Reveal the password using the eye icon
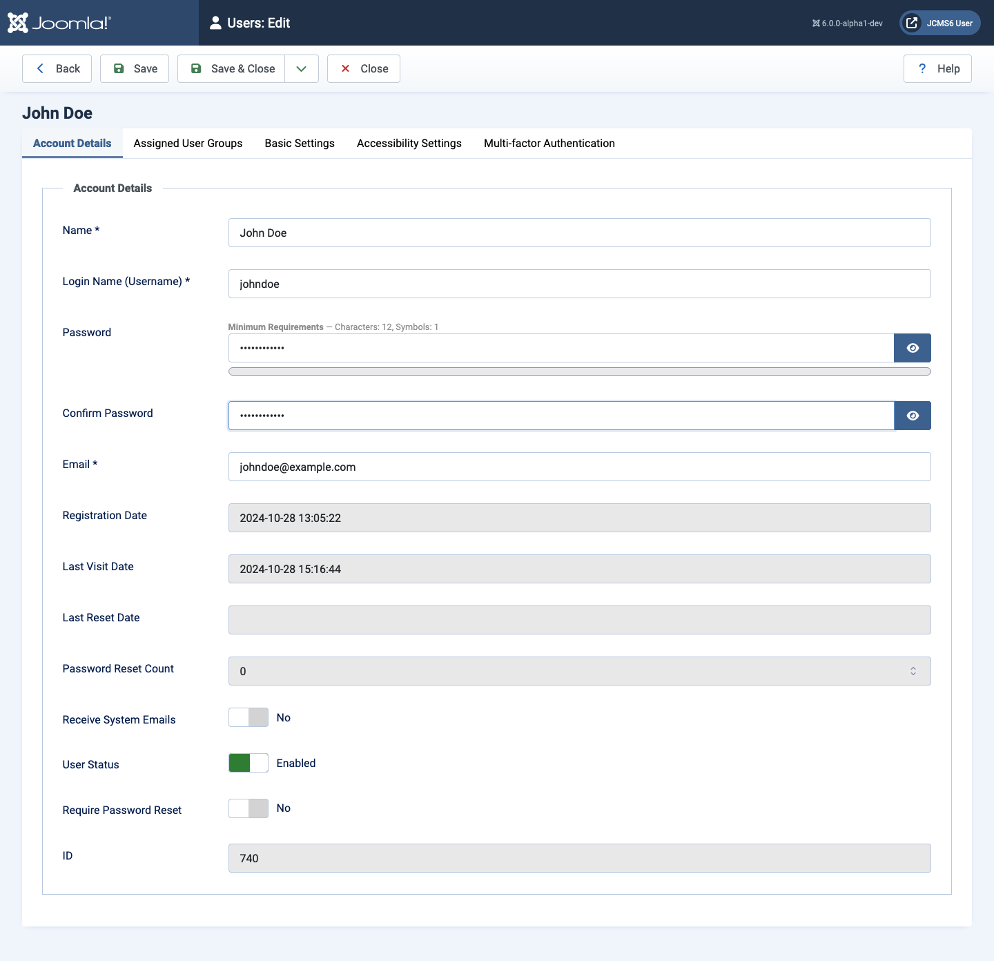Image resolution: width=994 pixels, height=961 pixels. pos(913,347)
